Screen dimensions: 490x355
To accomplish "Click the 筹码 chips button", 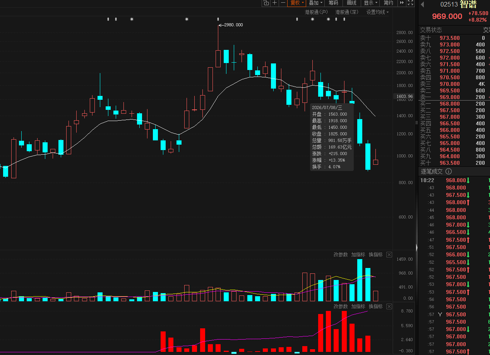I will coord(333,3).
